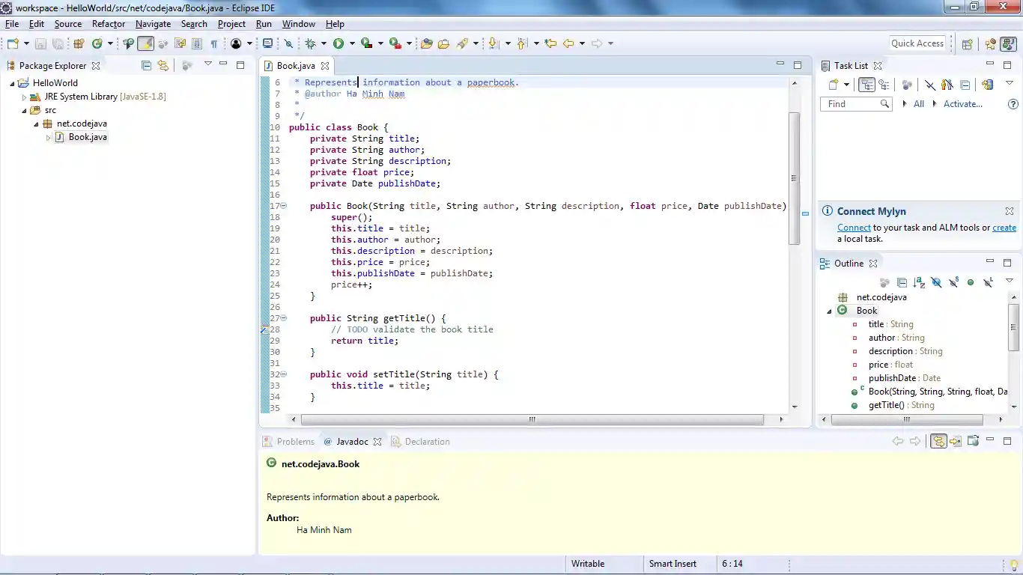Click the Debug bug icon
Image resolution: width=1023 pixels, height=575 pixels.
(x=311, y=43)
